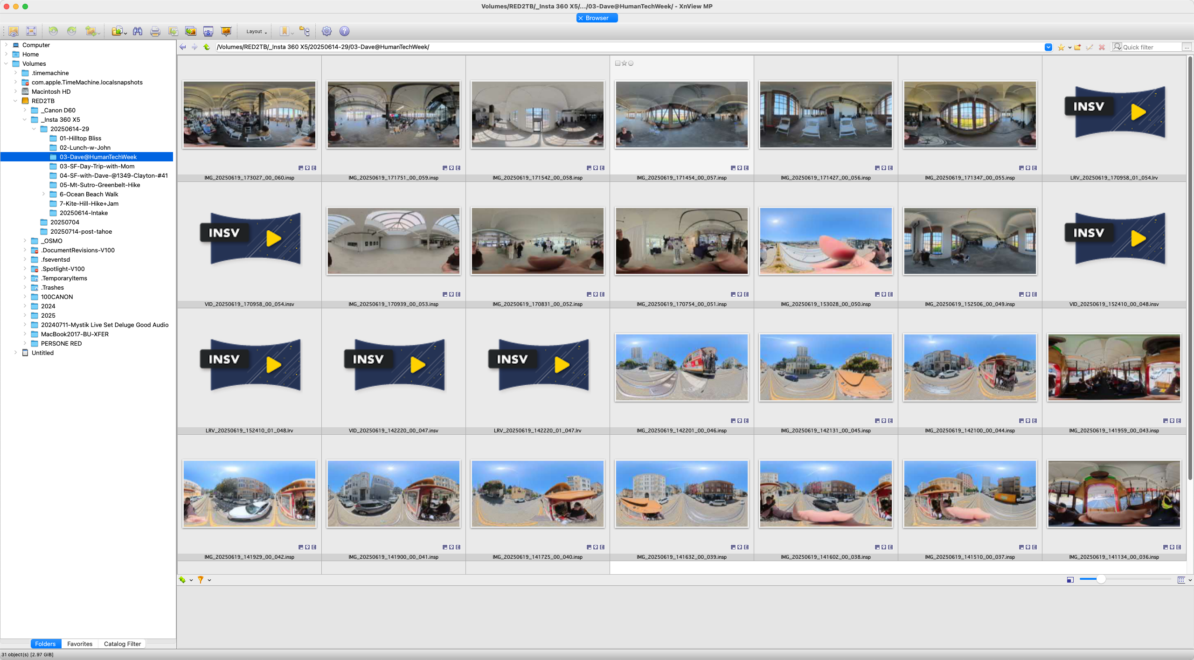The image size is (1194, 660).
Task: Collapse the 20250614-29 folder
Action: click(34, 129)
